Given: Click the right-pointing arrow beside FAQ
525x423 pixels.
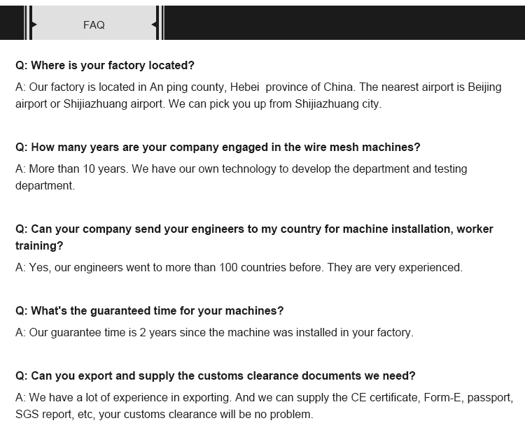Looking at the screenshot, I should pyautogui.click(x=34, y=24).
